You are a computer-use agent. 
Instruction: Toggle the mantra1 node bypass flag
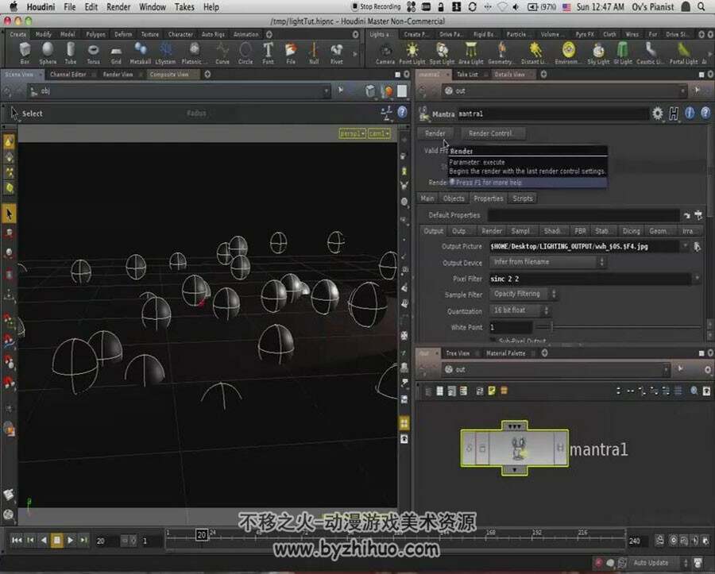[x=469, y=449]
